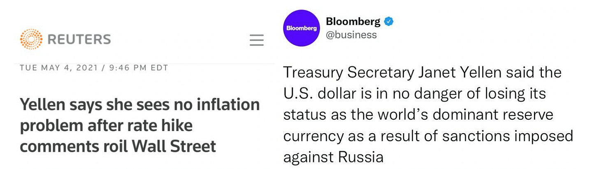The image size is (599, 169).
Task: Click the orange dotted Reuters logo
Action: (x=31, y=40)
